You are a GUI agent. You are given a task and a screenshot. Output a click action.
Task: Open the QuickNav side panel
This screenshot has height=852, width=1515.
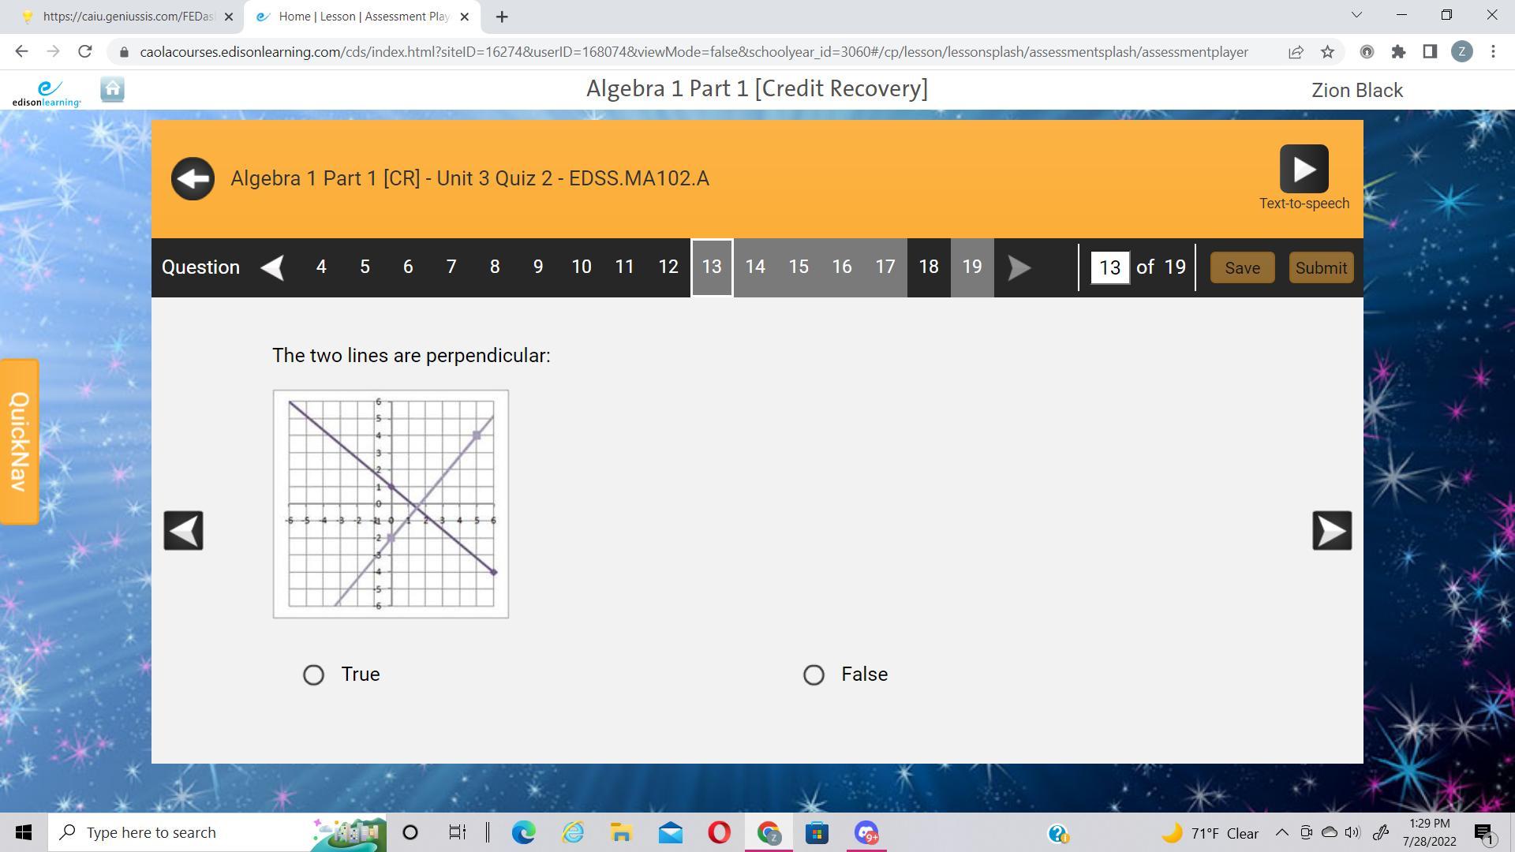coord(19,442)
